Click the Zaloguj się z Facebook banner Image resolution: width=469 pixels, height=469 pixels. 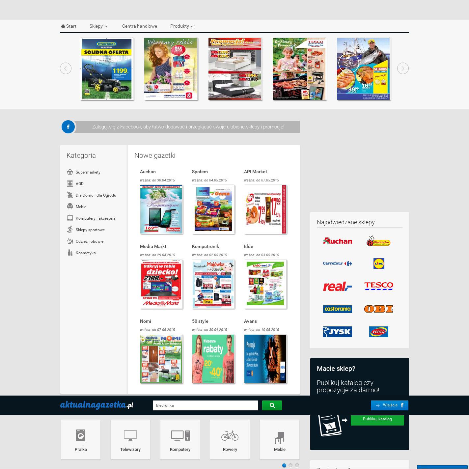[188, 127]
